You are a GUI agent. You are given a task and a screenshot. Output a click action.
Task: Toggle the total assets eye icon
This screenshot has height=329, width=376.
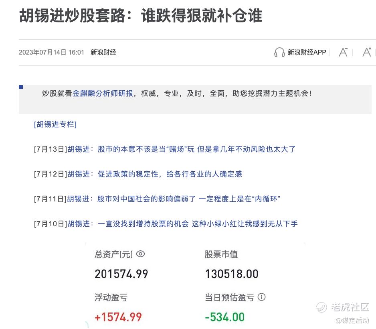(x=140, y=254)
